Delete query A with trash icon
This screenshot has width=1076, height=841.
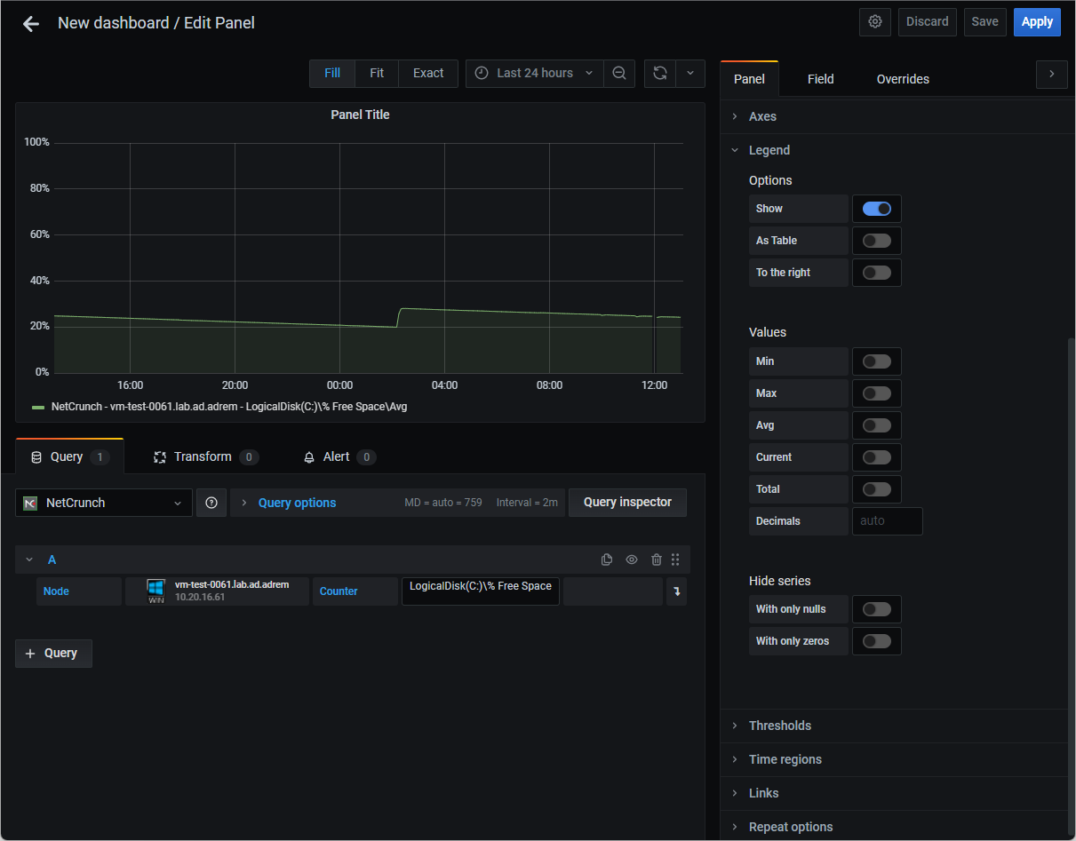pos(657,559)
